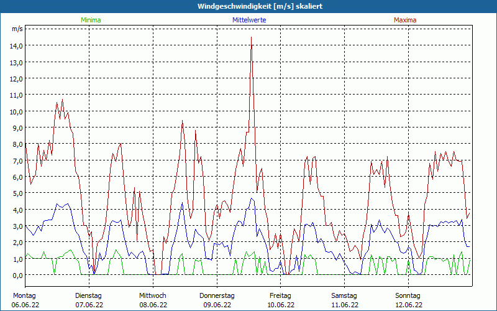Click the '7,0' y-axis value
This screenshot has height=311, width=497.
[x=17, y=160]
